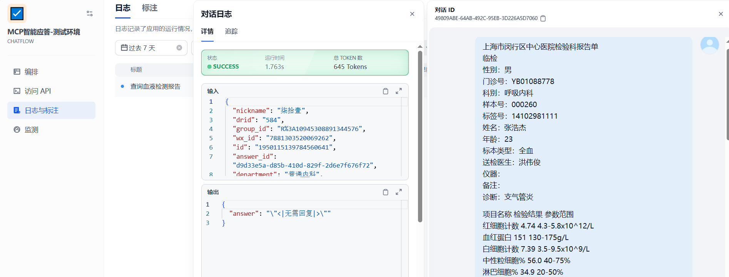Select the 查询血液检测报告 log entry
729x277 pixels.
coord(155,87)
